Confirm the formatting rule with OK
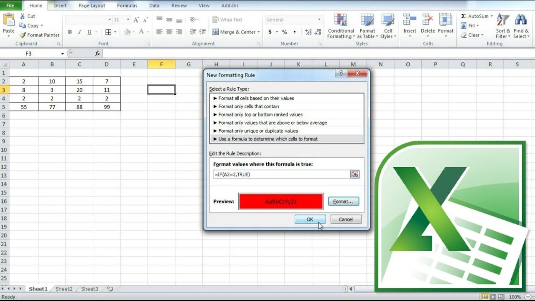Viewport: 535px width, 301px height. [x=310, y=219]
